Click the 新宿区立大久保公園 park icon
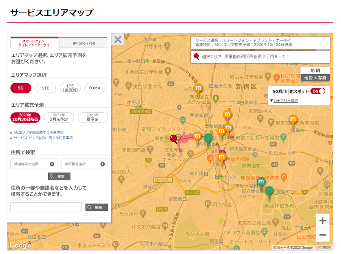The height and width of the screenshot is (254, 341). 216,99
